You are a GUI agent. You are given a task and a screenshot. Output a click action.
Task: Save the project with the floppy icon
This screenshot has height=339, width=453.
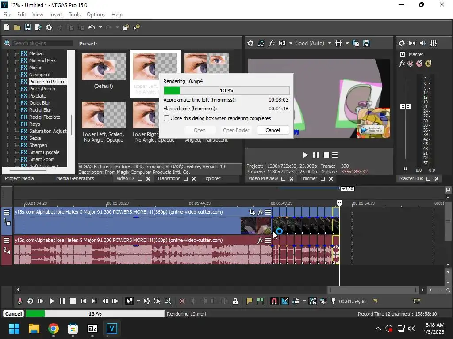[x=28, y=27]
